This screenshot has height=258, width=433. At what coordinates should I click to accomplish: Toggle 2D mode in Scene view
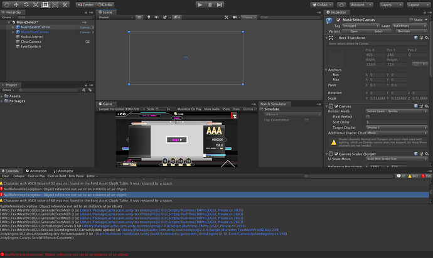coord(139,18)
